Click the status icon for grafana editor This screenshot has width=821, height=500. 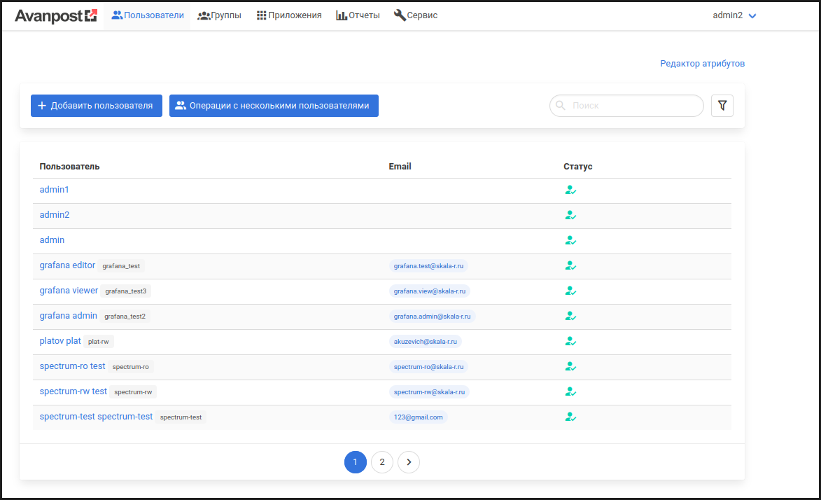click(x=570, y=265)
